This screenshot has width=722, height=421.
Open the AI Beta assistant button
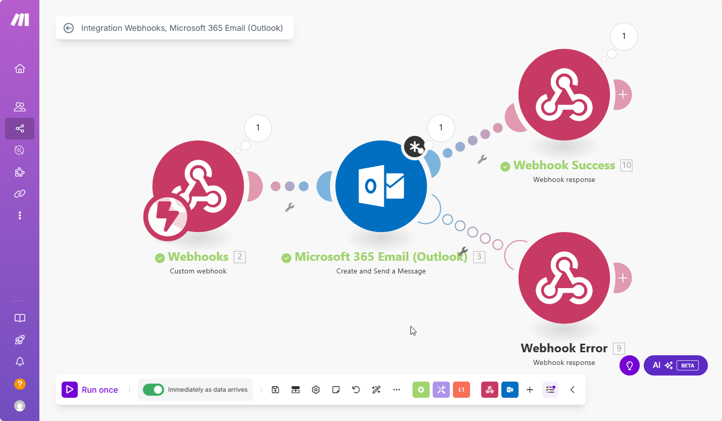[x=676, y=365]
